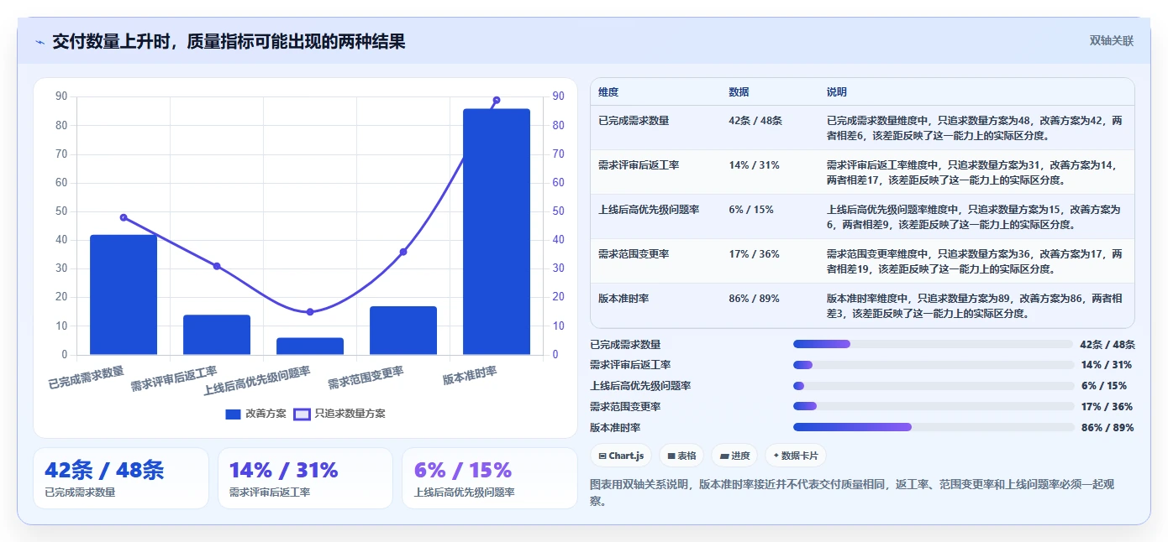Click the tall 版本准时率 bar in the chart
The height and width of the screenshot is (542, 1168).
[x=497, y=232]
